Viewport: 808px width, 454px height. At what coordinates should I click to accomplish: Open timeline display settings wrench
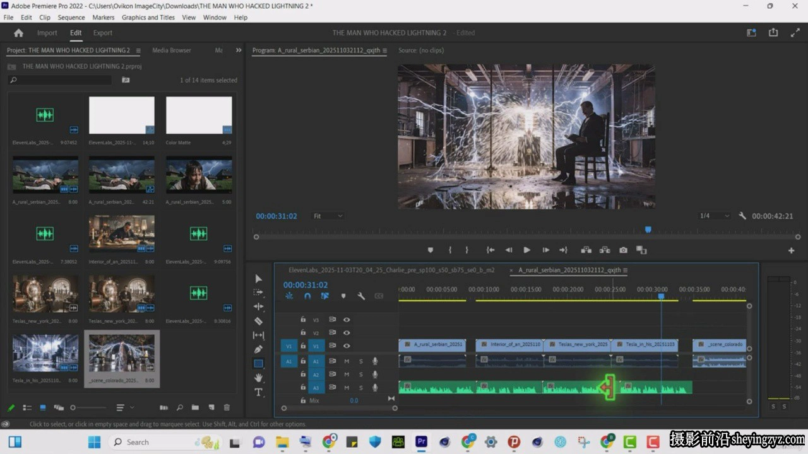tap(361, 296)
